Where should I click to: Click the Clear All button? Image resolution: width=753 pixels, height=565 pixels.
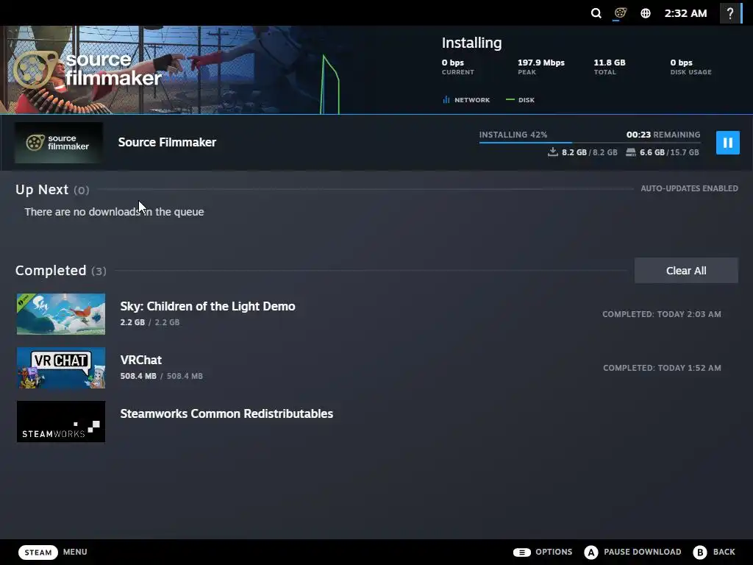point(686,271)
